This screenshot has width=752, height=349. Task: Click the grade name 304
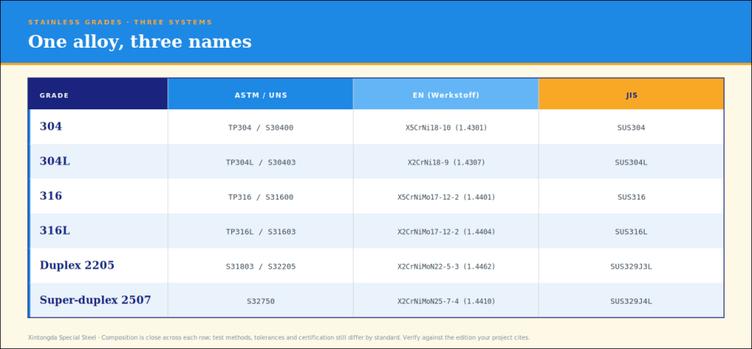[51, 126]
